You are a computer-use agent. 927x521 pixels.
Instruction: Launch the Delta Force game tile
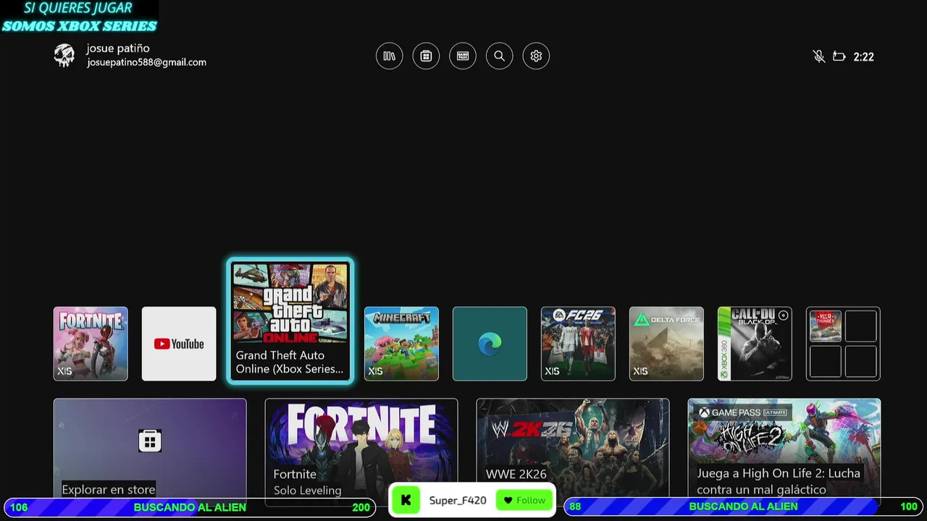[x=666, y=344]
